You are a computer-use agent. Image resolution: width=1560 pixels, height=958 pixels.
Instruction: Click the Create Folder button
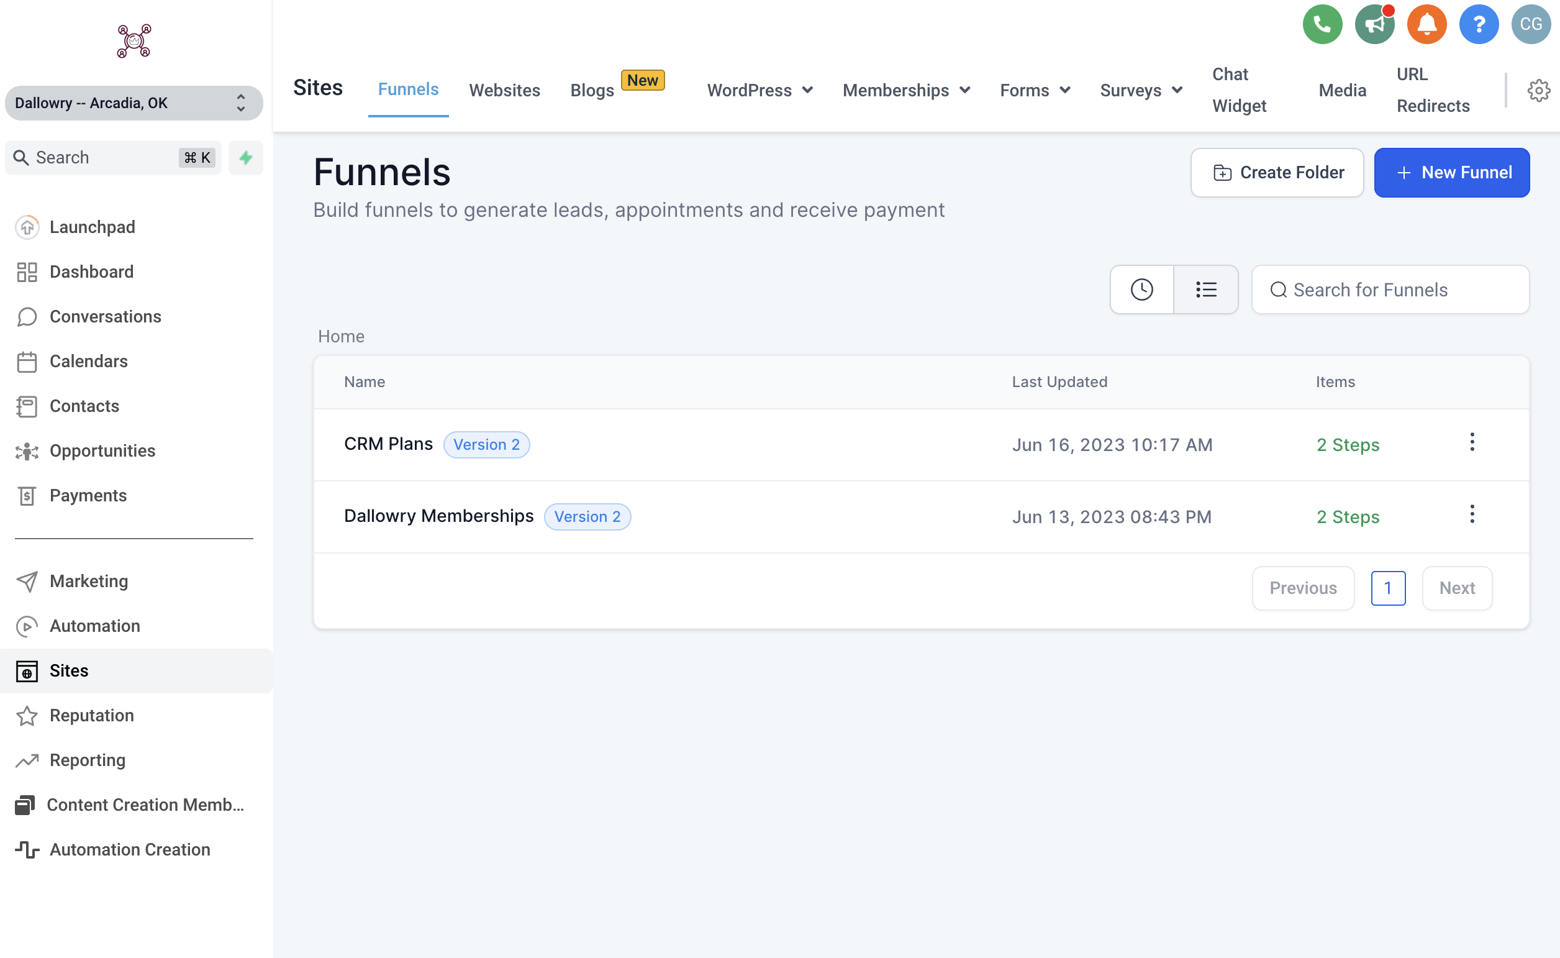coord(1276,173)
